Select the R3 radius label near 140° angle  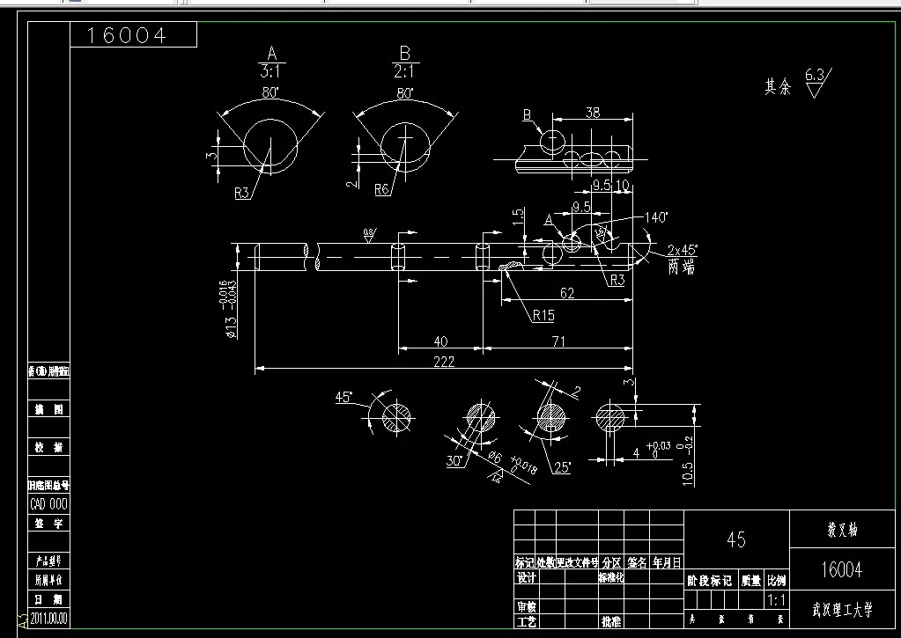coord(617,280)
